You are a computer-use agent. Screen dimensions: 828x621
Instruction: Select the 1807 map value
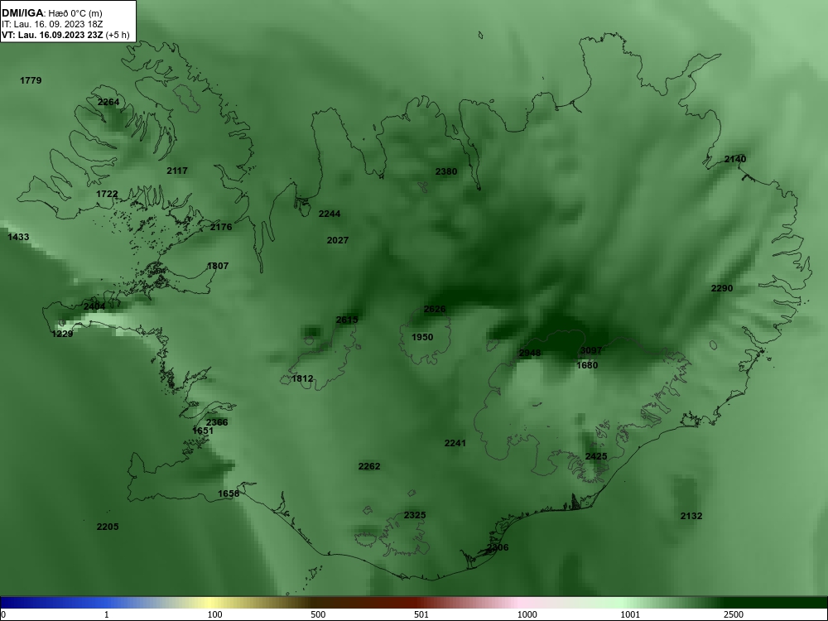pos(218,266)
